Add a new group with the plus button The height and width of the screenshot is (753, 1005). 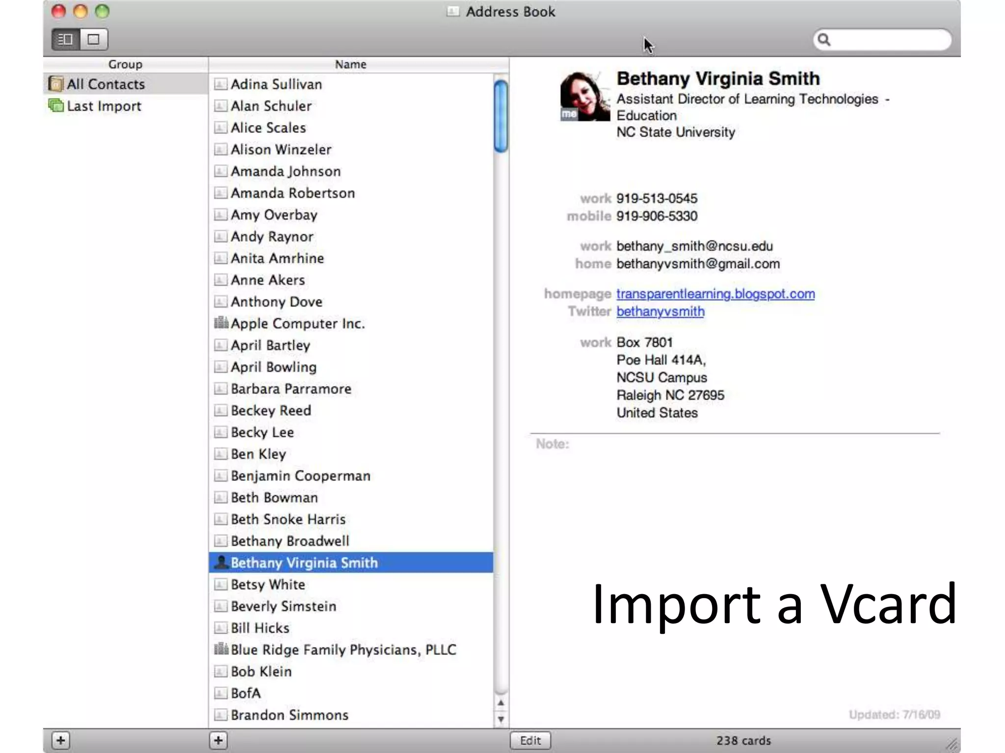(x=61, y=740)
